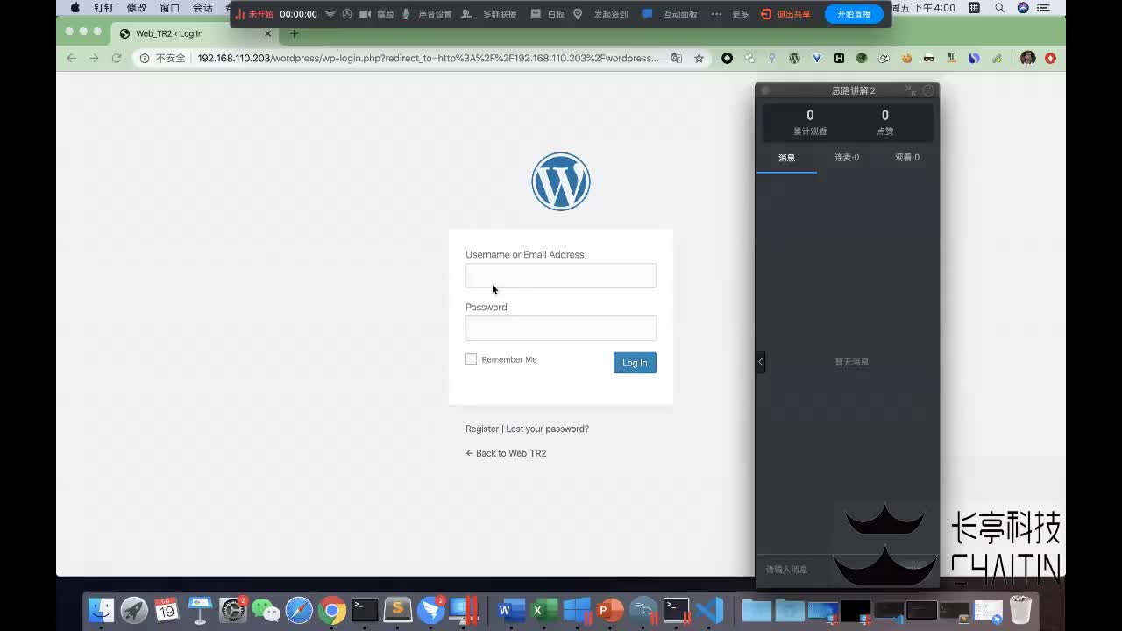Image resolution: width=1122 pixels, height=631 pixels.
Task: Click 开始直播 to start the live stream
Action: [x=854, y=14]
